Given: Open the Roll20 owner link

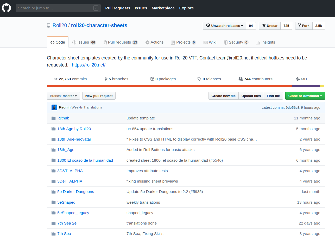Looking at the screenshot, I should coord(60,26).
